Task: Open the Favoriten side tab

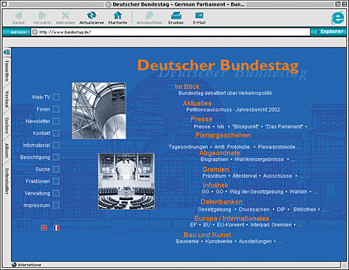Action: (x=7, y=71)
